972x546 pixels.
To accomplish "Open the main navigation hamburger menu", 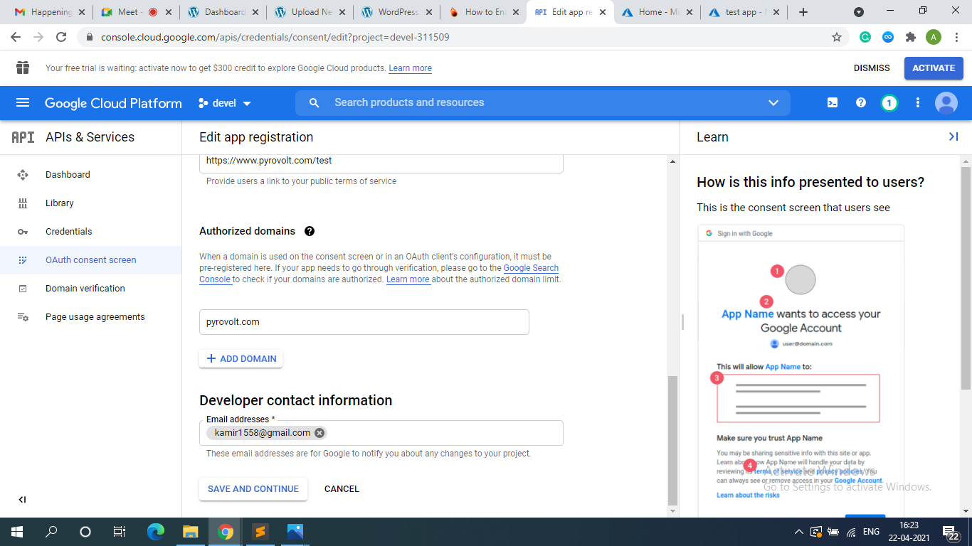I will tap(22, 103).
